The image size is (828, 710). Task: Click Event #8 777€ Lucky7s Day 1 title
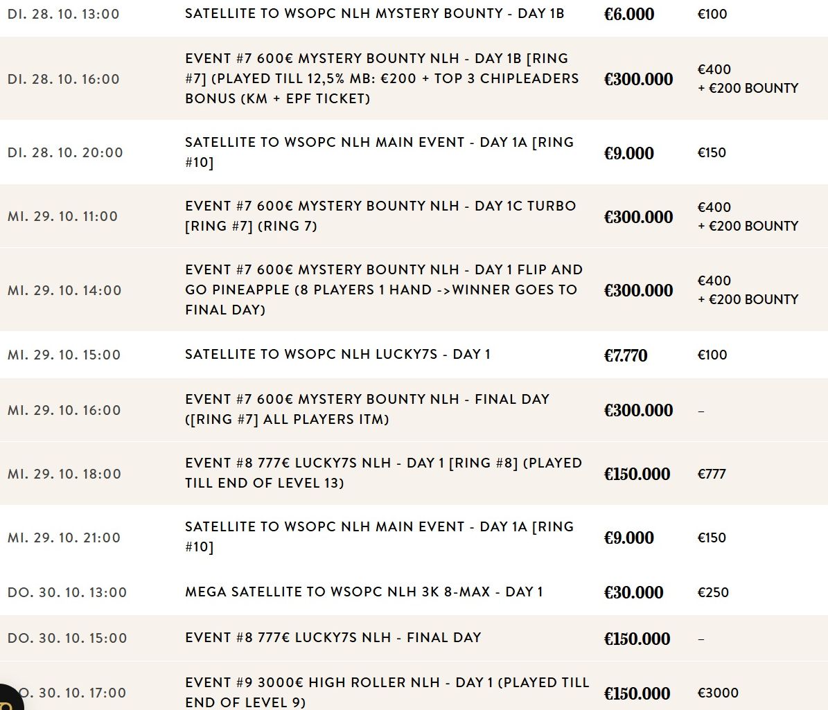point(383,472)
